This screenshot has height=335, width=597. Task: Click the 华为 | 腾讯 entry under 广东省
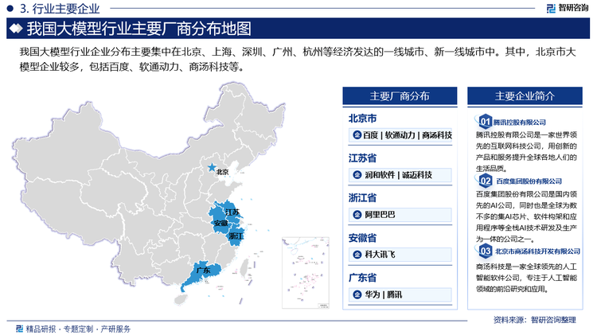pos(400,294)
